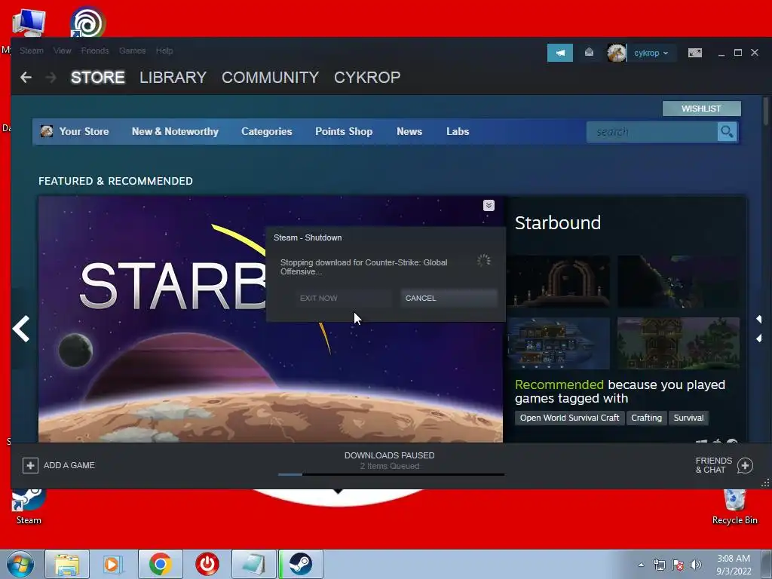Image resolution: width=772 pixels, height=579 pixels.
Task: Open the DOWNLOADS PAUSED status
Action: (390, 455)
